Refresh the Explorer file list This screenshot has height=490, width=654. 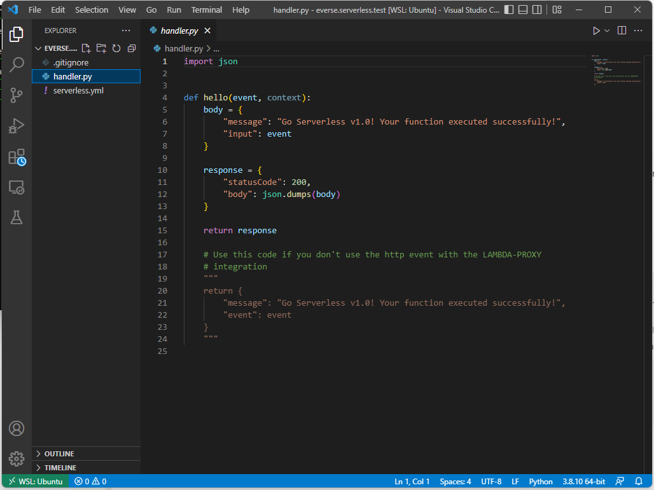point(116,48)
